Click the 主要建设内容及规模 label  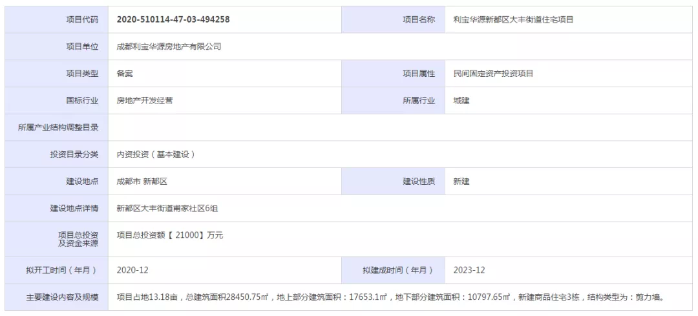click(62, 297)
